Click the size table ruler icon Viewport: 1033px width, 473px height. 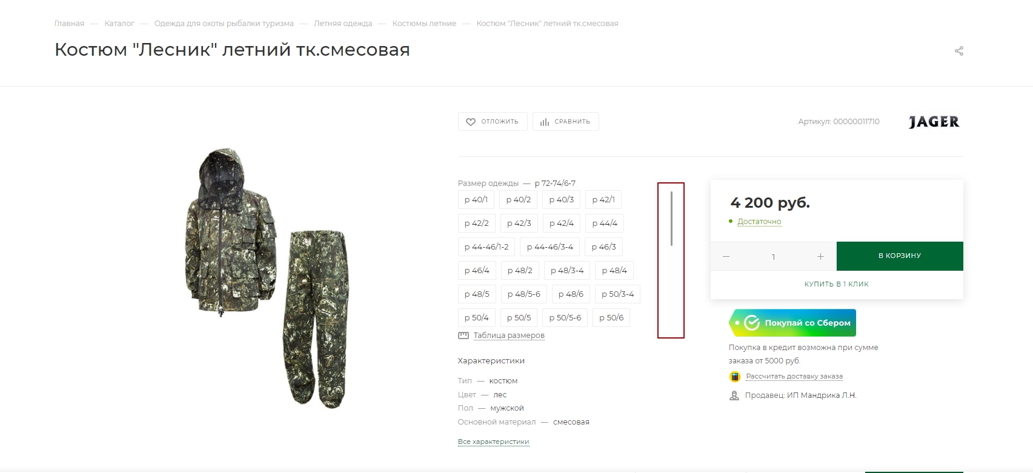(463, 336)
